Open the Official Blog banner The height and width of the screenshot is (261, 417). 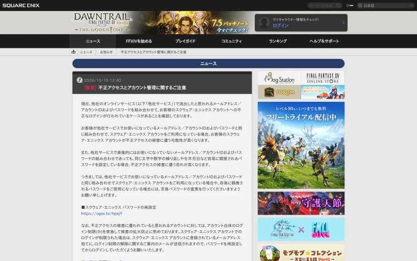click(323, 92)
